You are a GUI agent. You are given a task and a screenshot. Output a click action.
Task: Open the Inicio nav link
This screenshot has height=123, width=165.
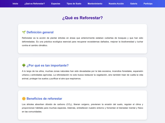point(15,4)
